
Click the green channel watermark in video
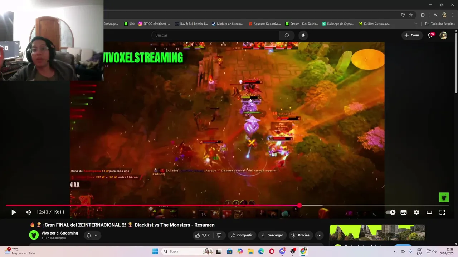(x=444, y=197)
